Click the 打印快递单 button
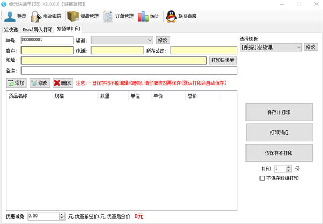This screenshot has height=224, width=323. point(222,60)
